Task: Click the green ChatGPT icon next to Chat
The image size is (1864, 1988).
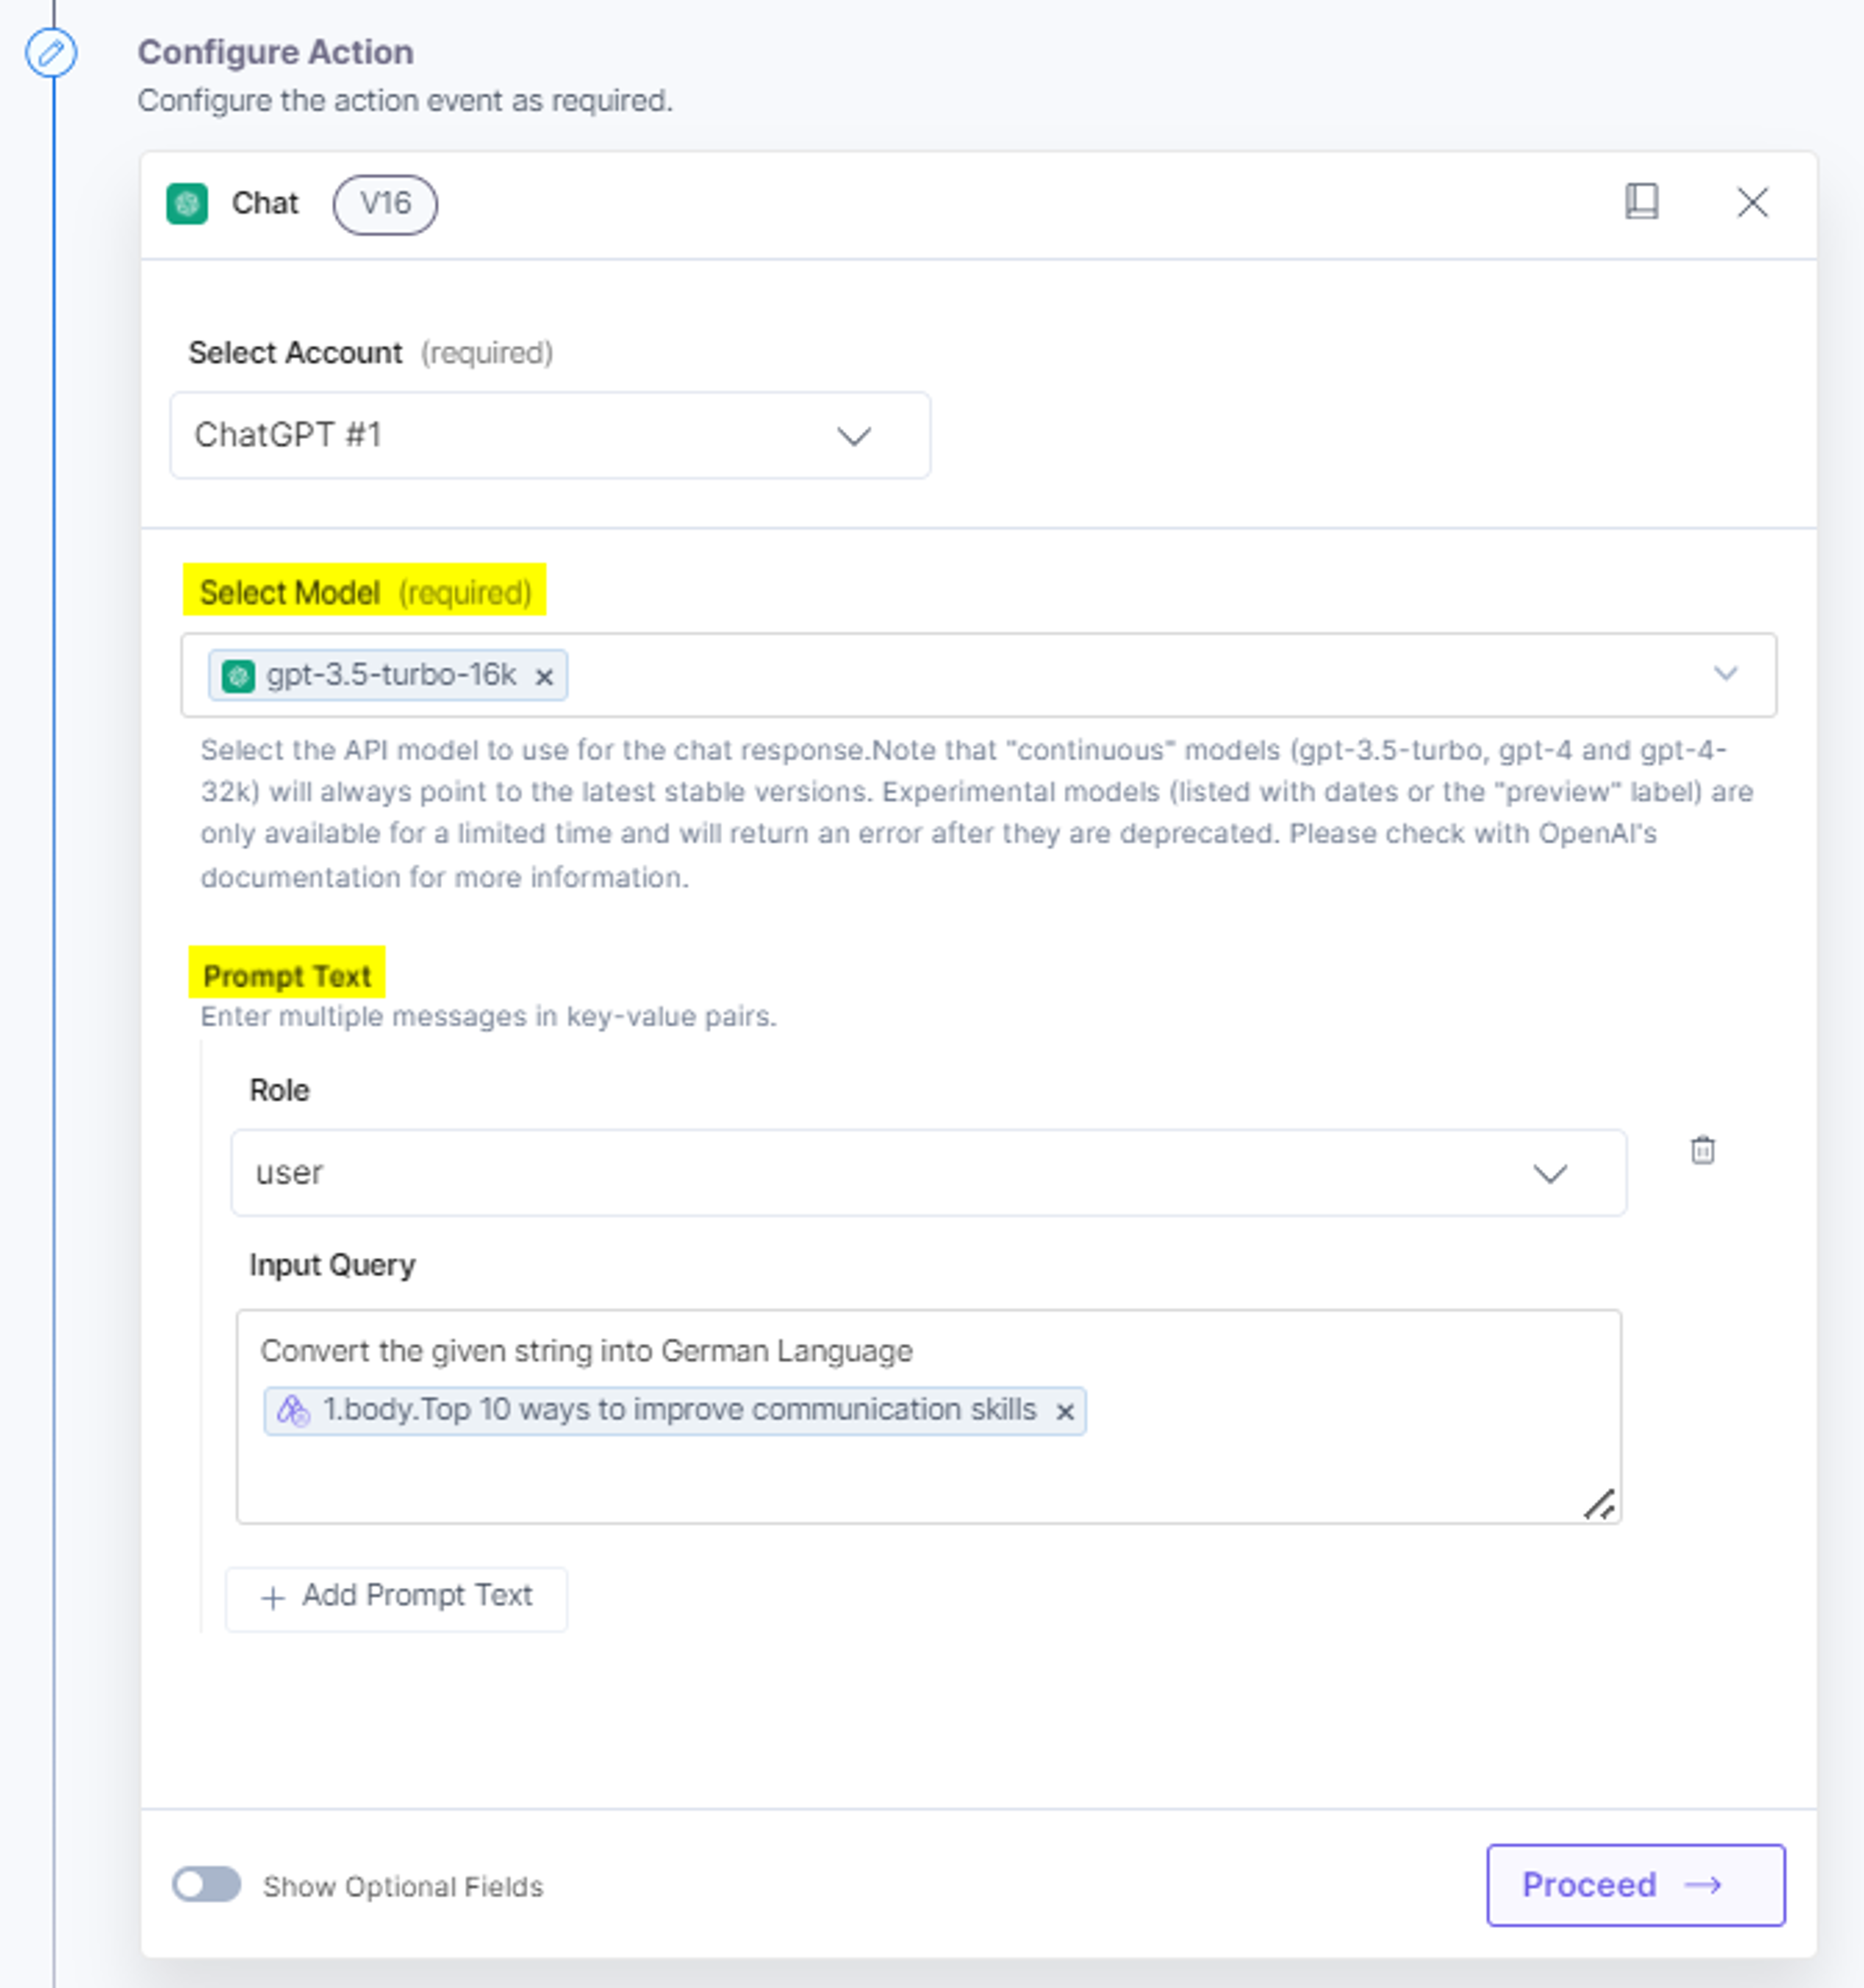Action: pyautogui.click(x=187, y=204)
